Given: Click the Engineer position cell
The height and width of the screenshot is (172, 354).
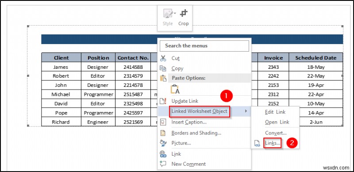Looking at the screenshot, I should [98, 122].
